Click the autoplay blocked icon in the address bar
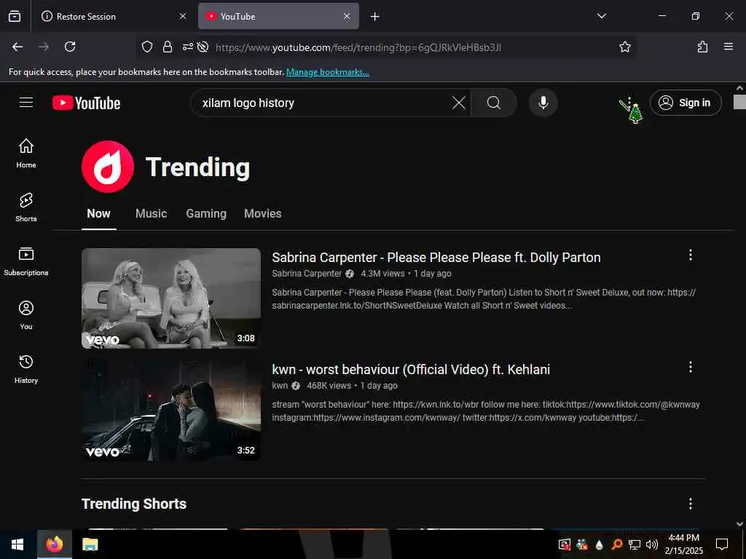 pyautogui.click(x=203, y=47)
